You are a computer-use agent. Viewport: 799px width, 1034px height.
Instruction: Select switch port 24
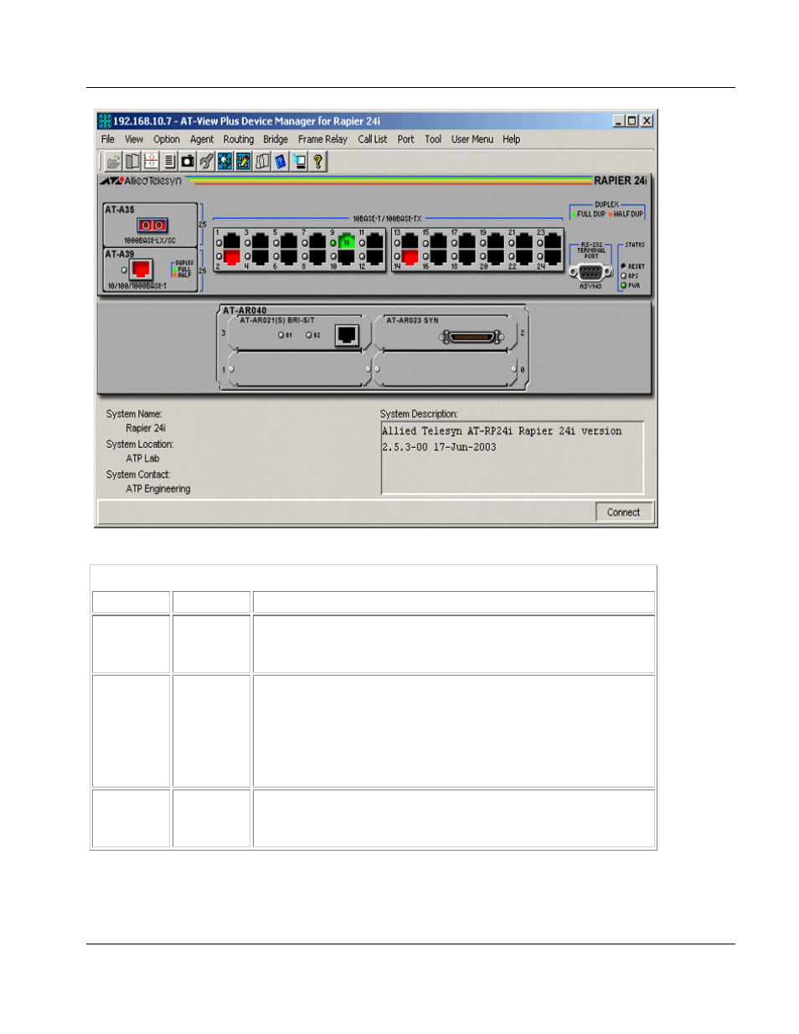[x=553, y=256]
